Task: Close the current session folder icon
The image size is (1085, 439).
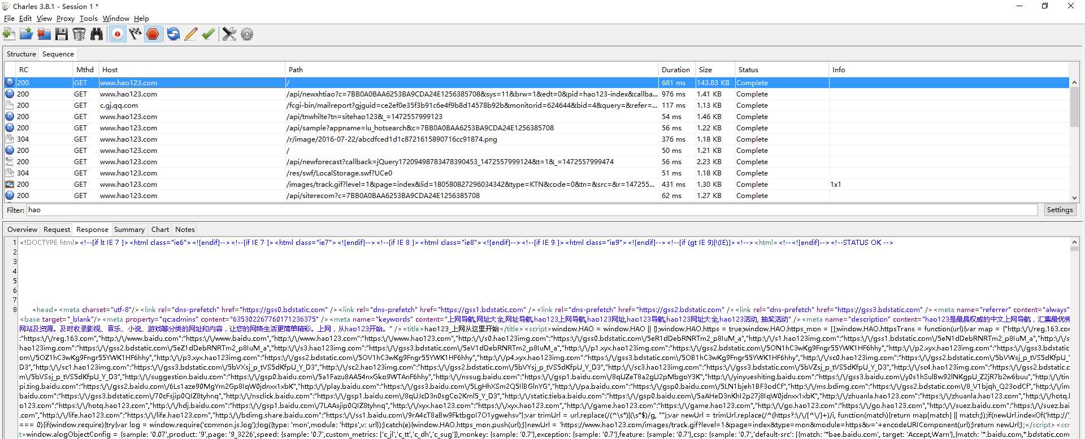Action: pos(44,34)
